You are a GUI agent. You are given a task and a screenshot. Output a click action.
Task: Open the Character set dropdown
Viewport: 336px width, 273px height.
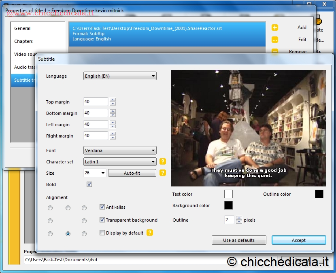point(120,162)
